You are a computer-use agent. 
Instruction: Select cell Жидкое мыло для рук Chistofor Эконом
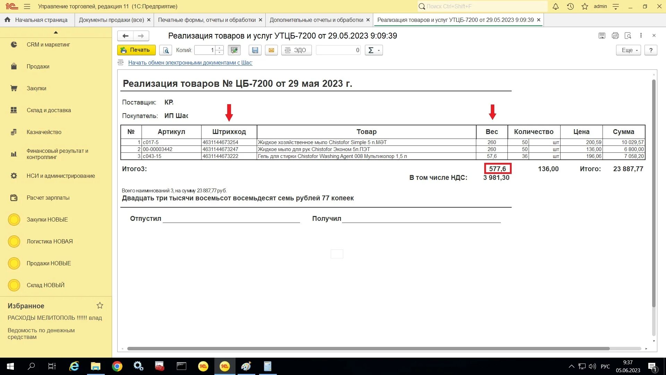[x=366, y=149]
